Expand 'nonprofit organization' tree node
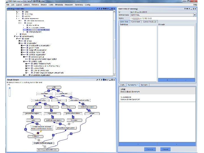204x153 pixels. tap(22, 50)
